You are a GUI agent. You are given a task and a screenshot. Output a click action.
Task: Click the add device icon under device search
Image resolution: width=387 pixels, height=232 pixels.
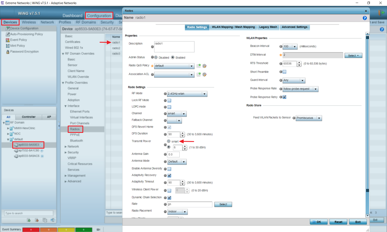click(29, 220)
